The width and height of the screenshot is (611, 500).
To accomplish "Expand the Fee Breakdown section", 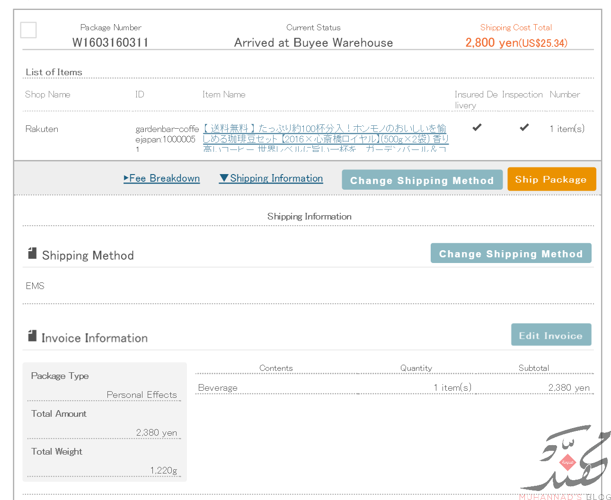I will click(x=162, y=178).
